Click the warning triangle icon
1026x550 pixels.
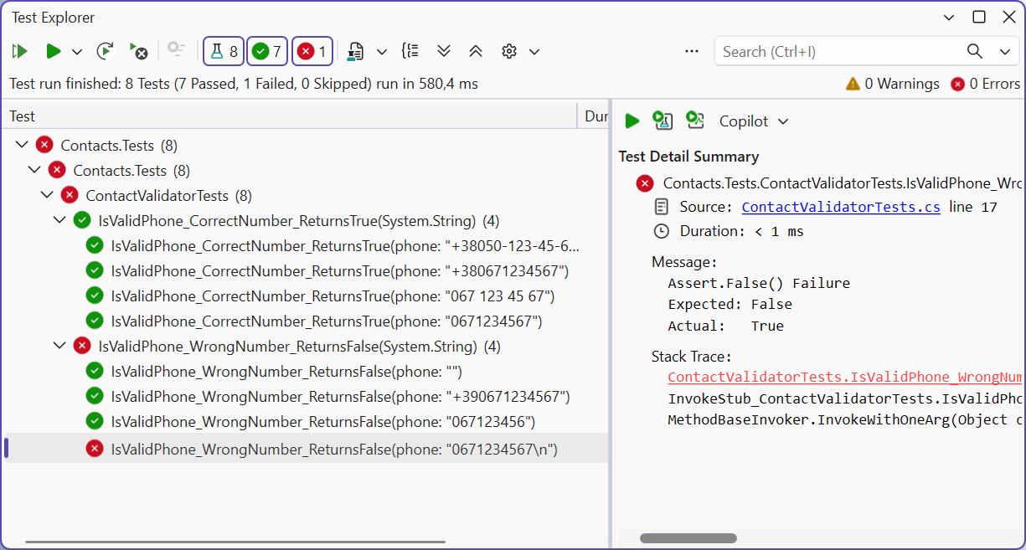point(853,84)
